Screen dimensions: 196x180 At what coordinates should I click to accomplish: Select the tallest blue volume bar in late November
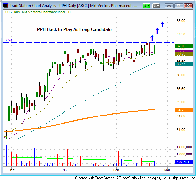pyautogui.click(x=6, y=155)
